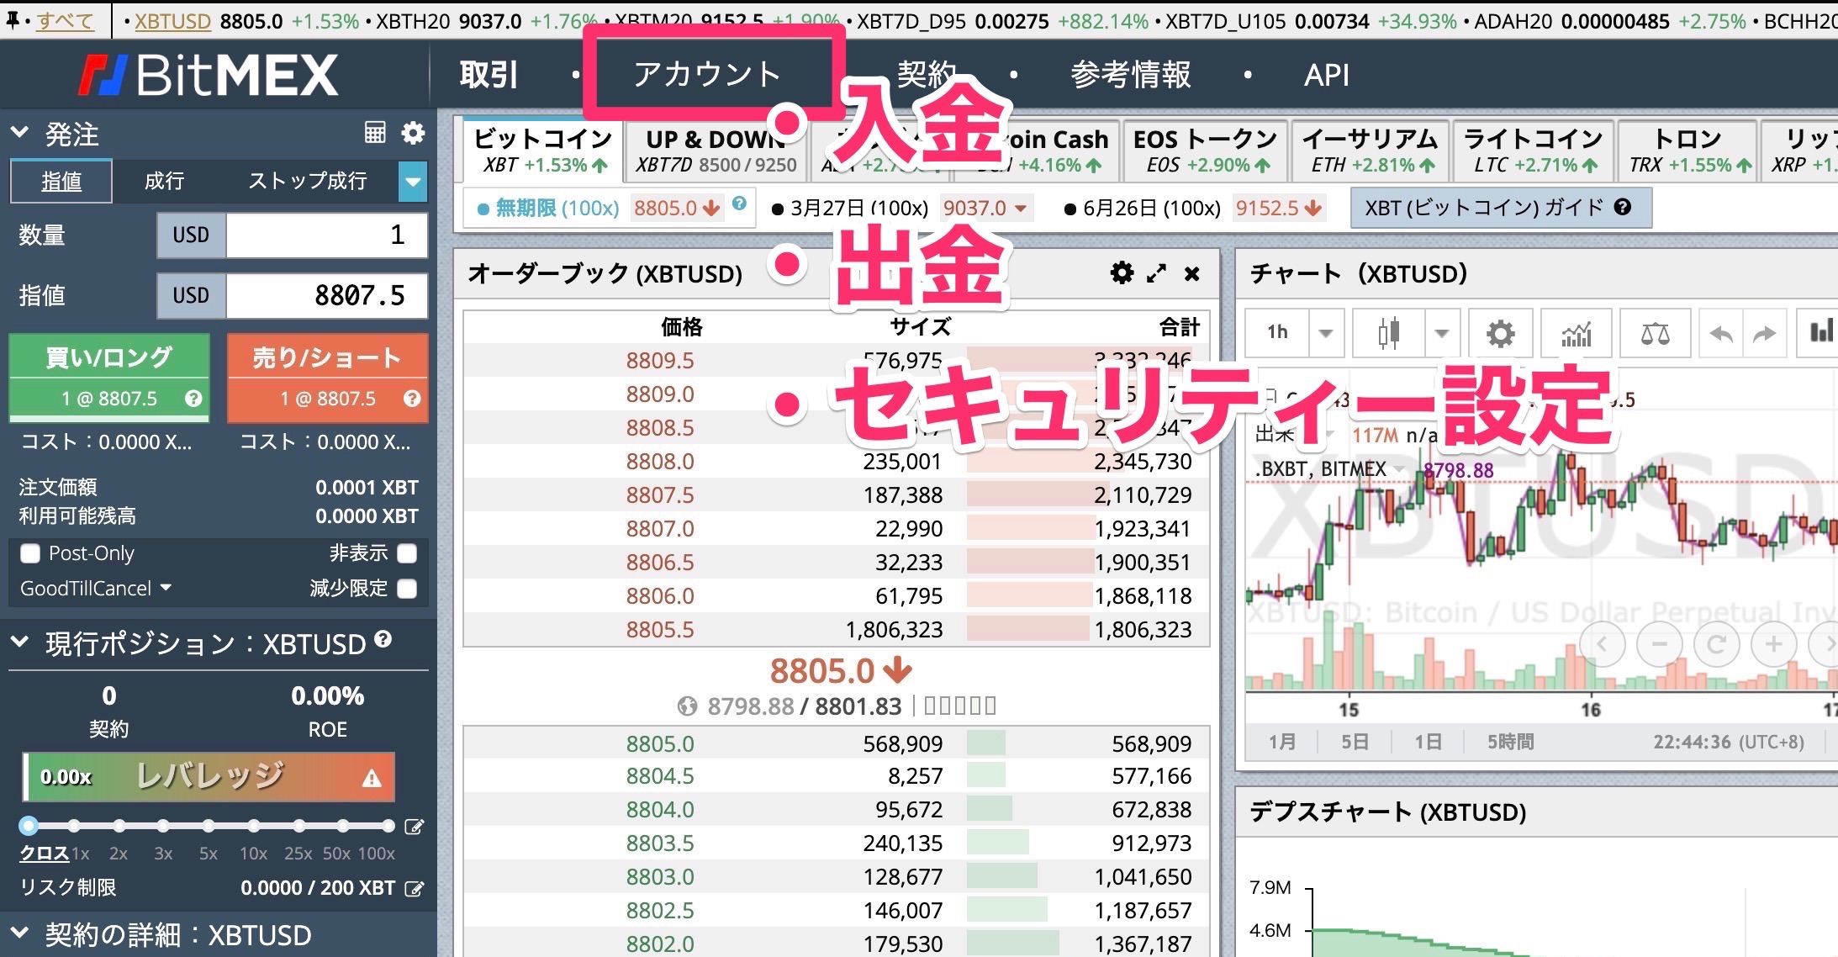The width and height of the screenshot is (1838, 957).
Task: Set leverage slider to 10x mark
Action: click(x=253, y=826)
